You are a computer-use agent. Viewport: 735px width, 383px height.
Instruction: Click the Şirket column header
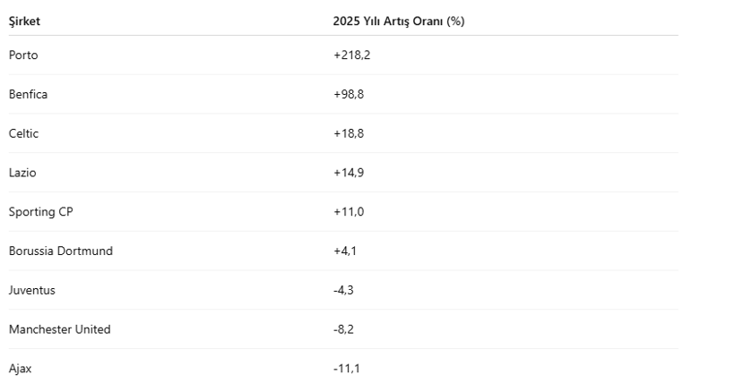24,21
